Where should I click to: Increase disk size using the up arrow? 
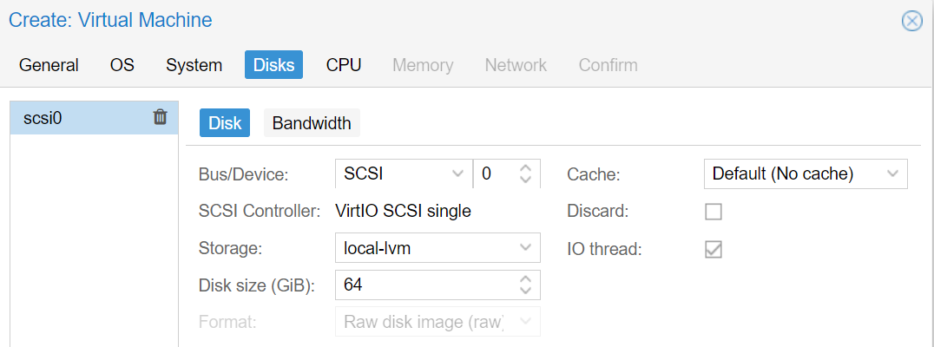[525, 279]
